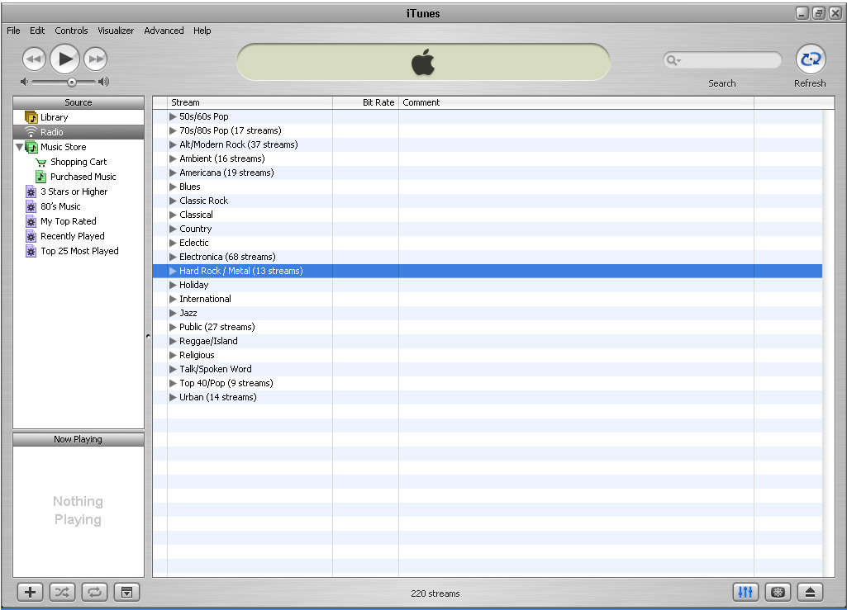Select the International row
Screen dimensions: 847x610
pos(488,299)
